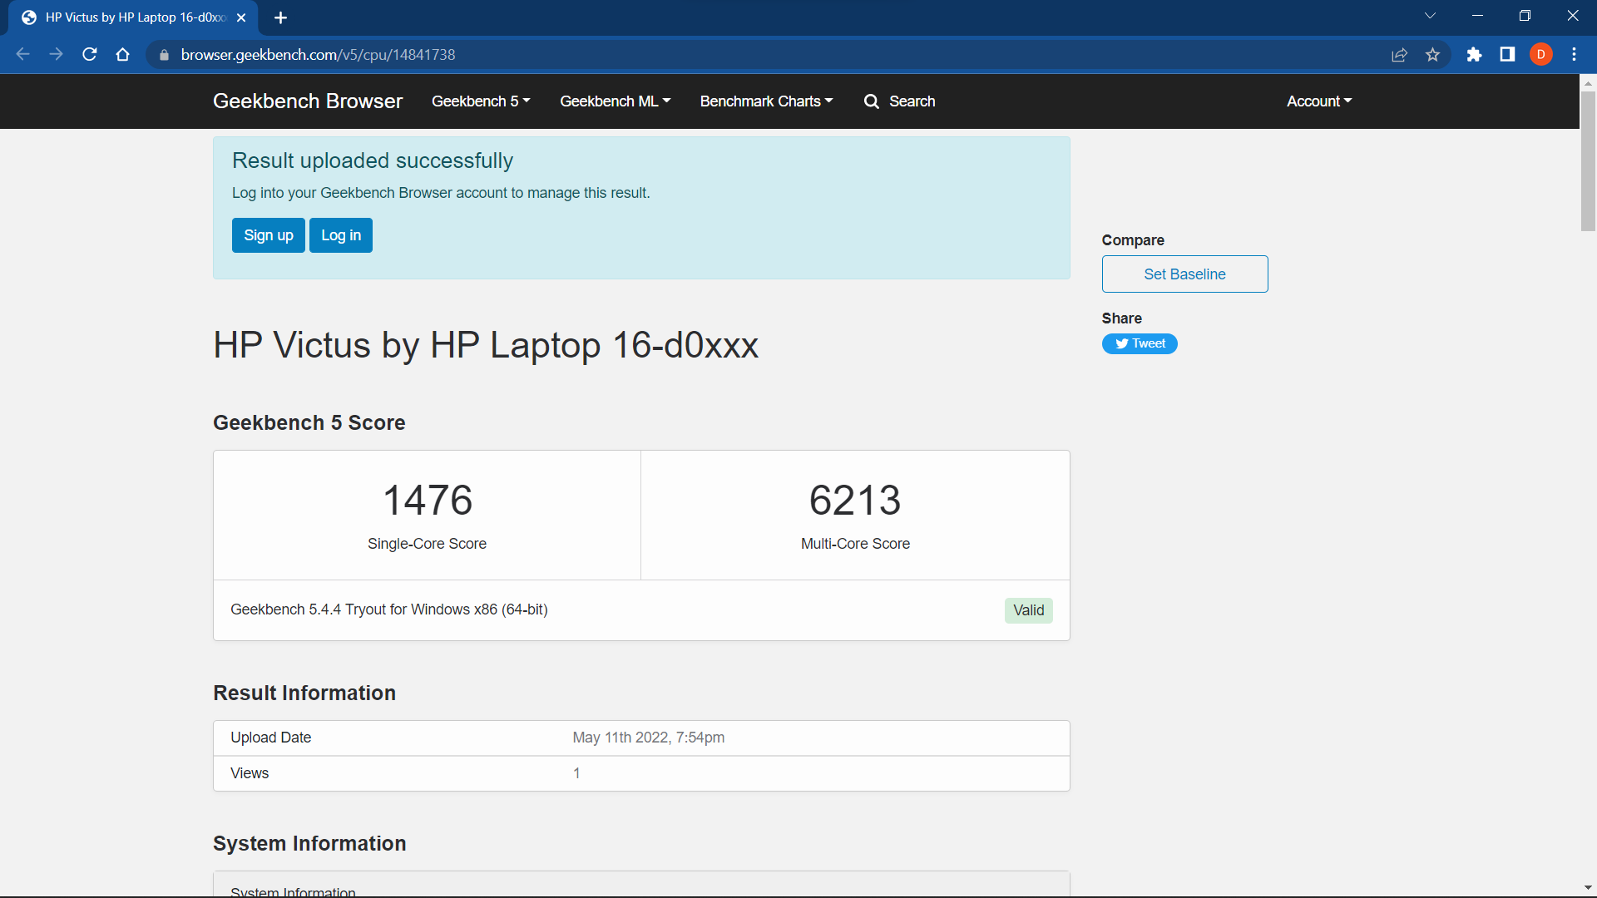This screenshot has height=898, width=1597.
Task: Click the Log in button
Action: 341,235
